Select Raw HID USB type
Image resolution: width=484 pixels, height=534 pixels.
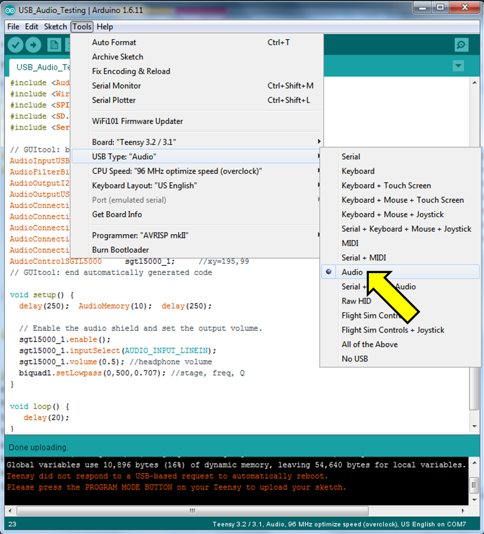(356, 301)
